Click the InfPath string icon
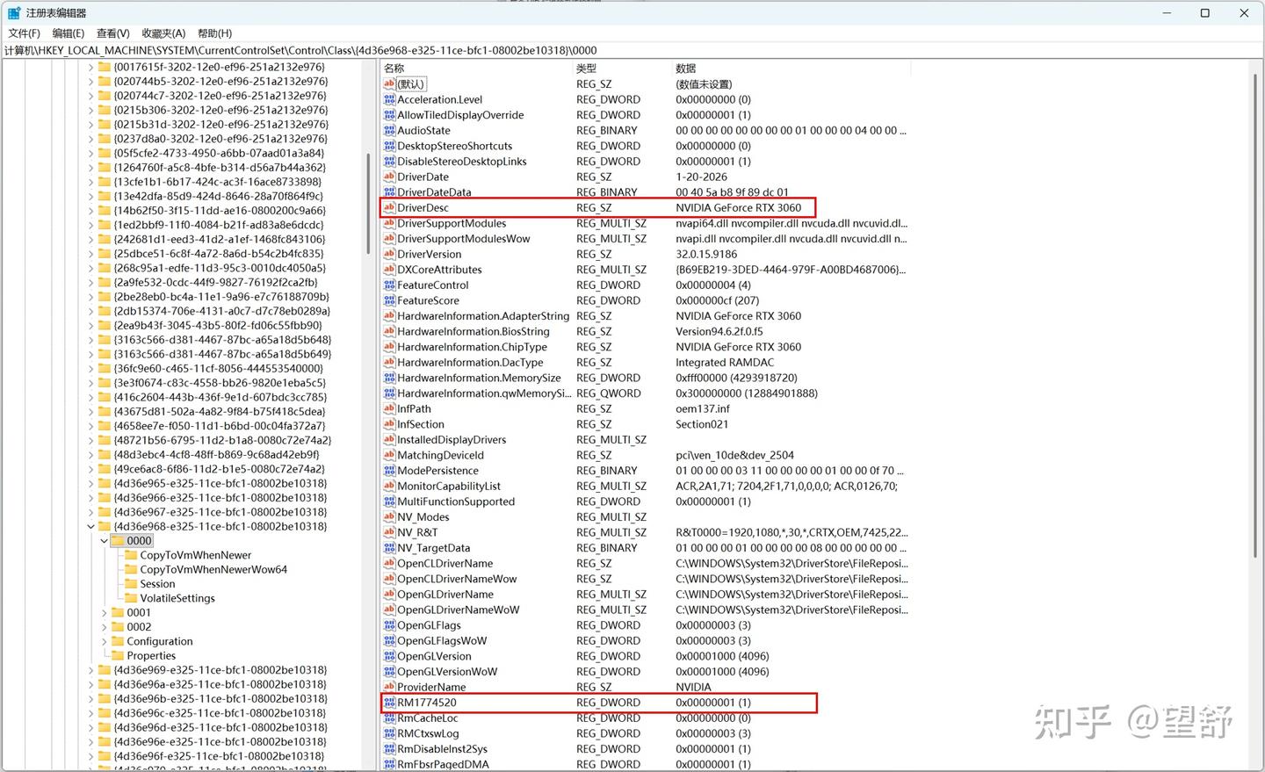Image resolution: width=1265 pixels, height=772 pixels. 389,409
